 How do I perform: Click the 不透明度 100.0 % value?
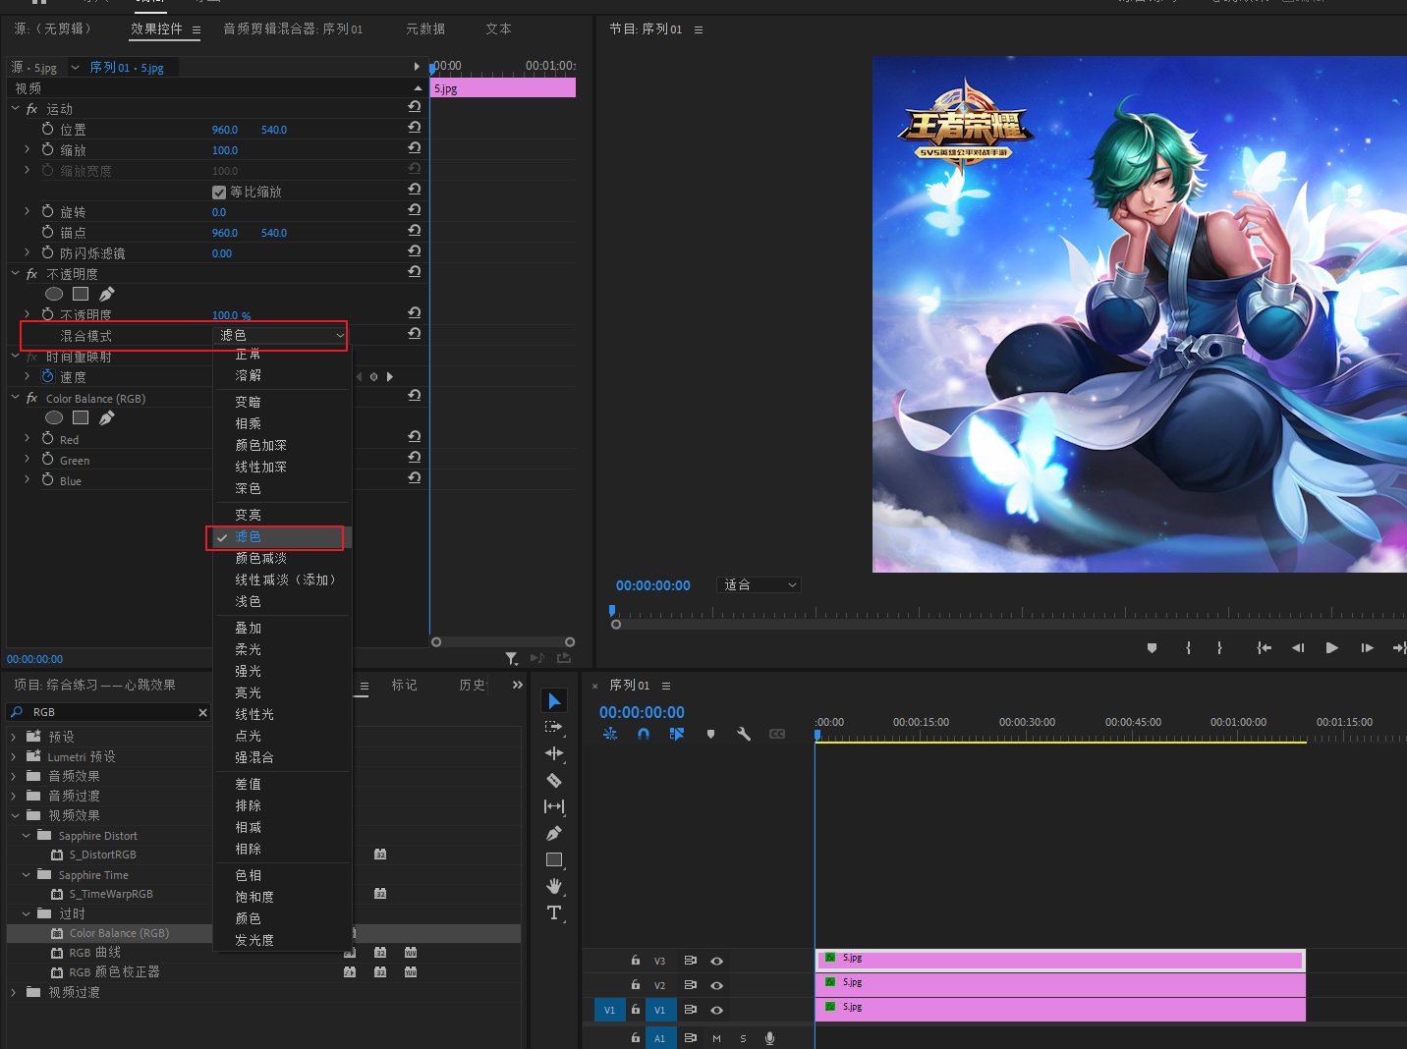(x=231, y=315)
